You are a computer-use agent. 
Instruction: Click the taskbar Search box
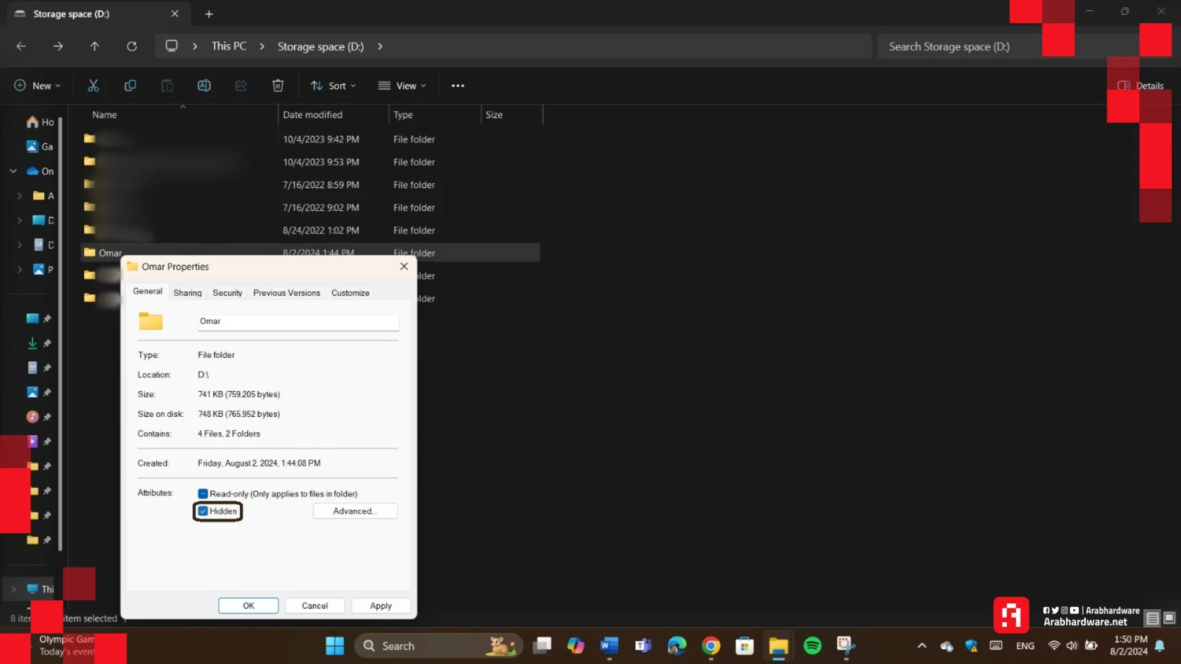coord(439,646)
